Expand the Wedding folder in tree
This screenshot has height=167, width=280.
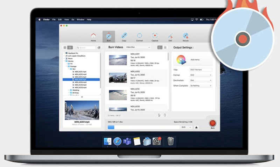69,90
